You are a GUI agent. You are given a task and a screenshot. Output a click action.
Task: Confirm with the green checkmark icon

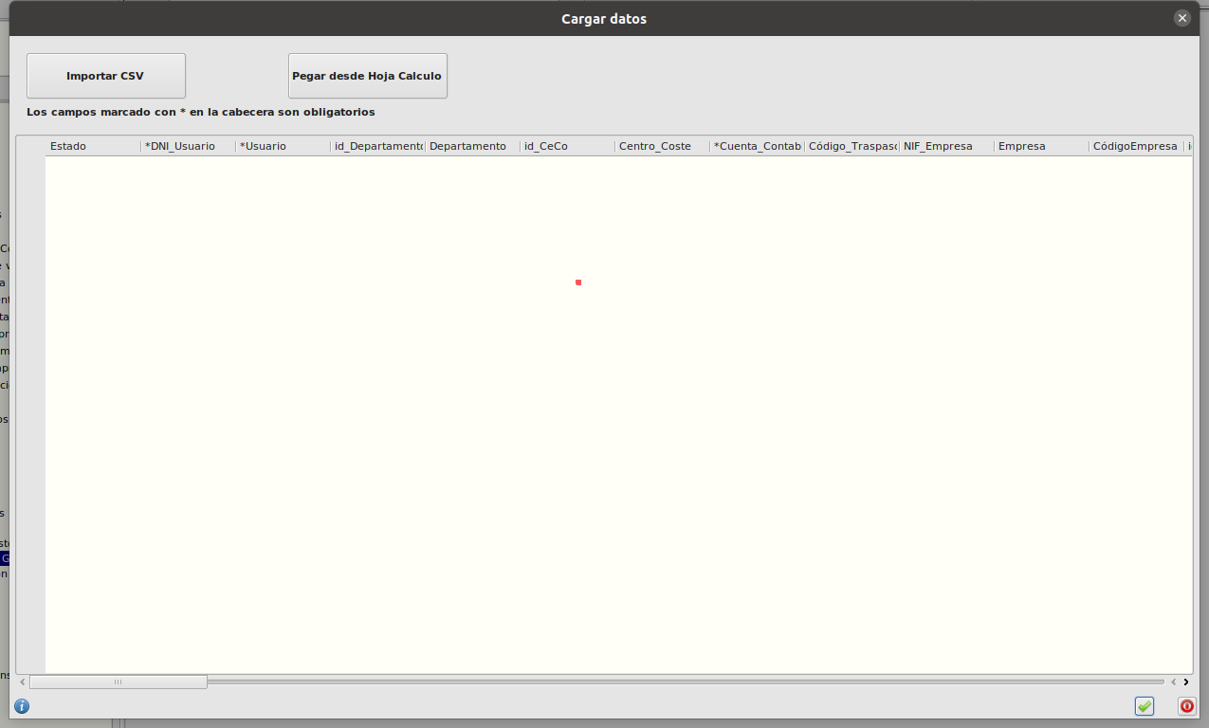pos(1145,706)
